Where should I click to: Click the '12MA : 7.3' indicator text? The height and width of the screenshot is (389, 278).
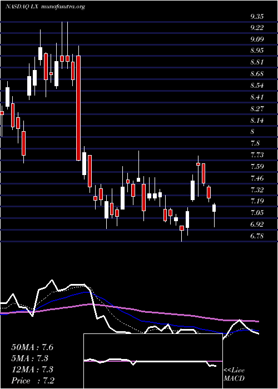[32, 369]
